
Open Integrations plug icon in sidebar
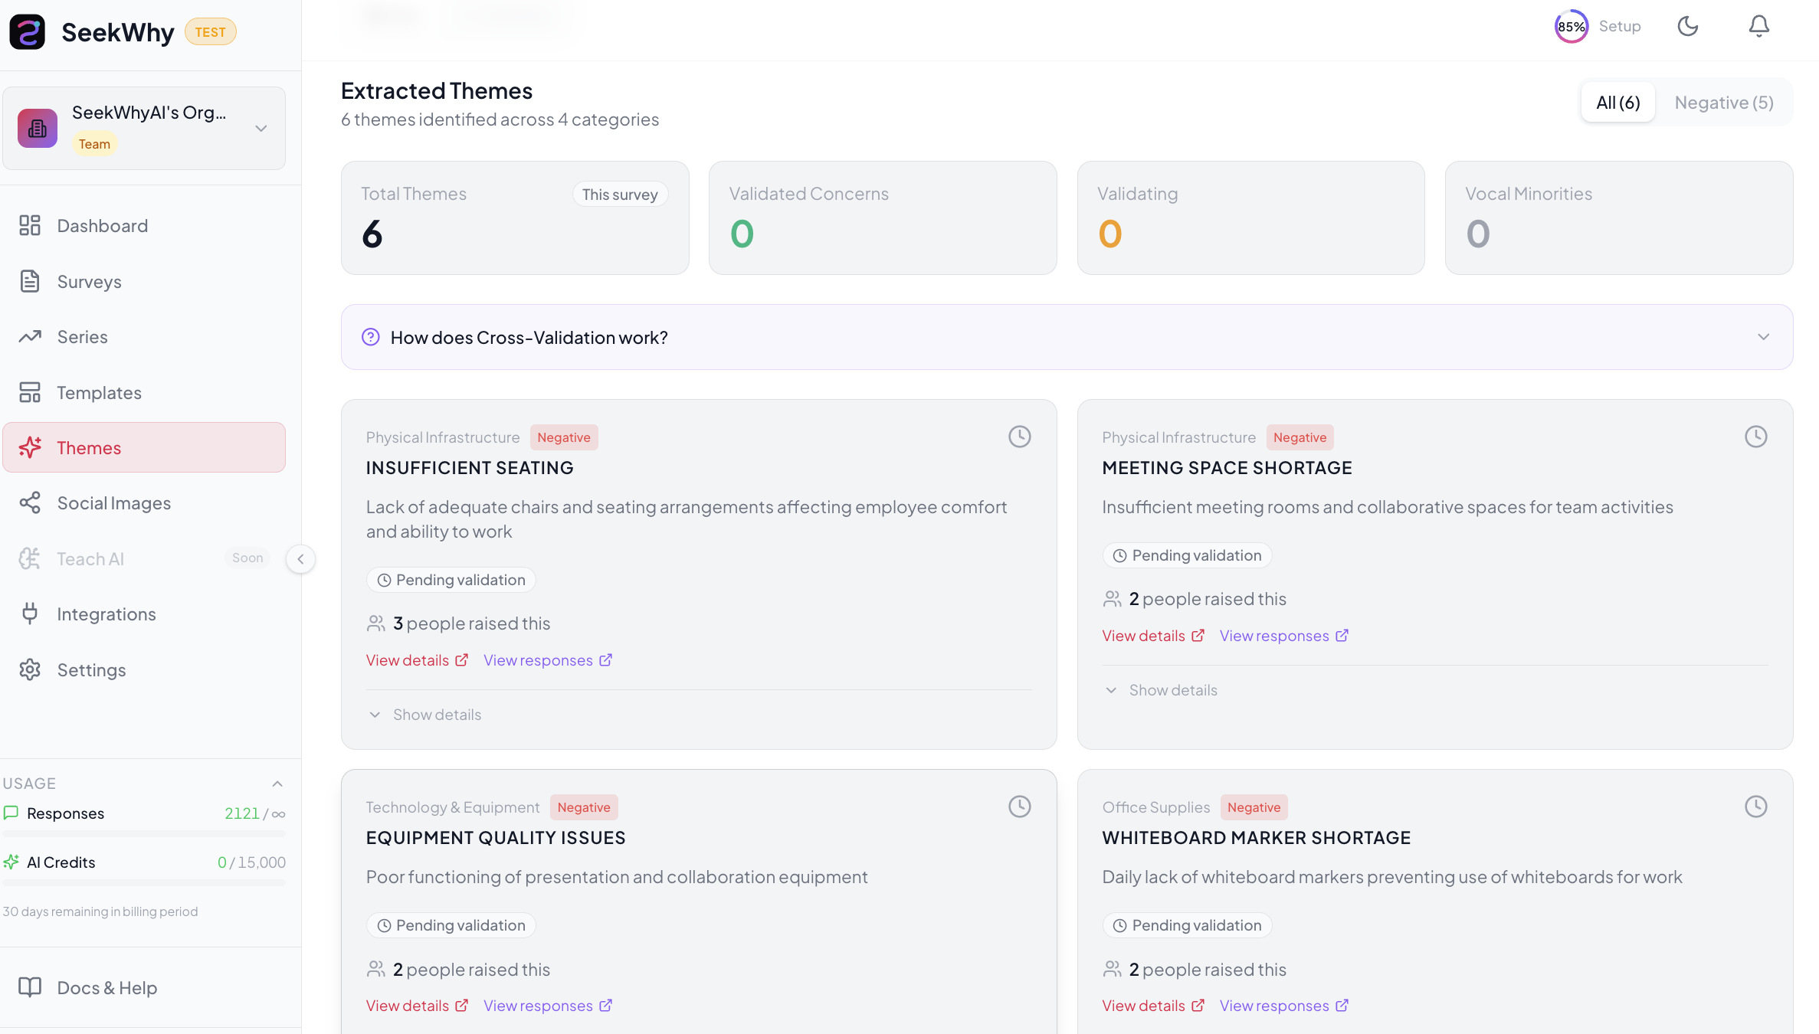coord(30,614)
